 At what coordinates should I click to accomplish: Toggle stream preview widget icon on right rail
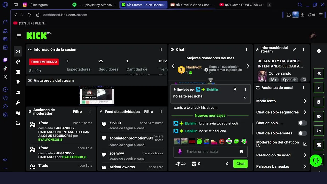point(319,73)
